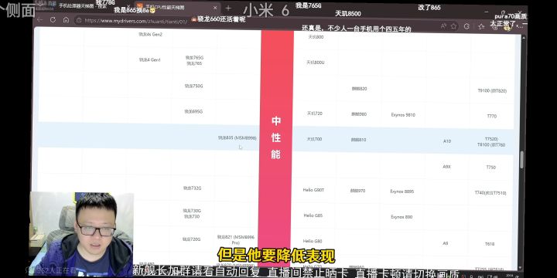The image size is (557, 278).
Task: Click the Helio G80 cell
Action: tap(313, 241)
